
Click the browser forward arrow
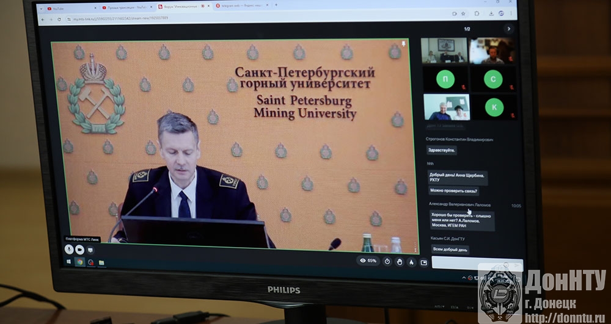[x=51, y=19]
